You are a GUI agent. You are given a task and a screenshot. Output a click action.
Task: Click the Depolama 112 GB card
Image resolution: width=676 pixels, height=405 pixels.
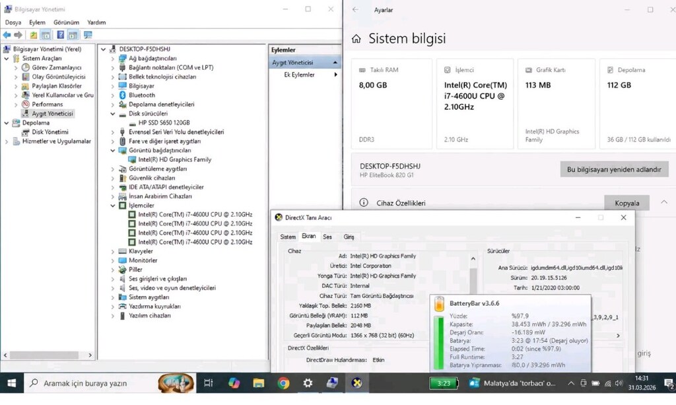pos(638,104)
